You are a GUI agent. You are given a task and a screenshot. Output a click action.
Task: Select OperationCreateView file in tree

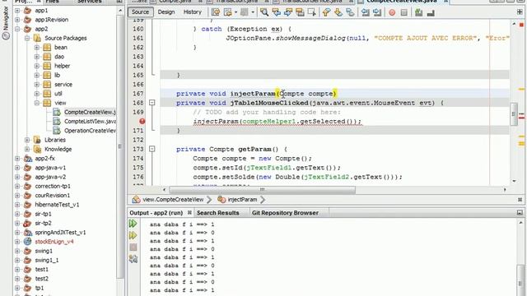[90, 131]
